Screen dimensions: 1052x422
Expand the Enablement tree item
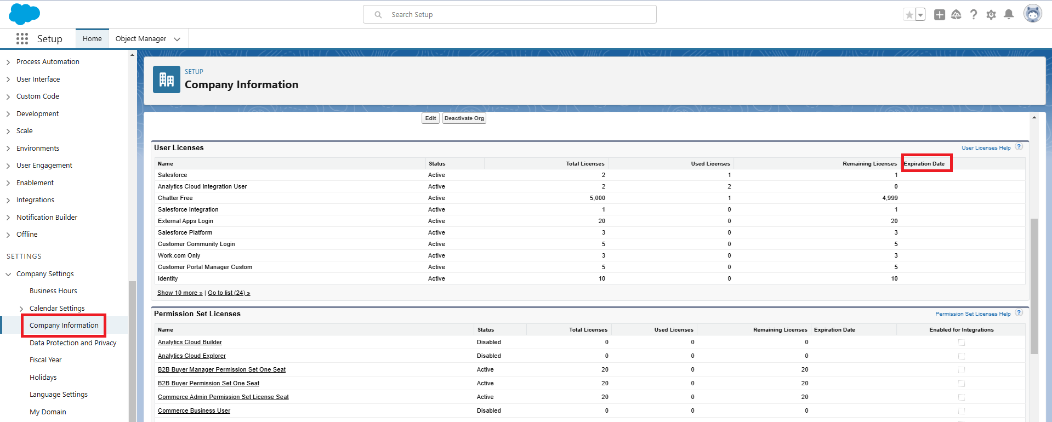coord(8,183)
